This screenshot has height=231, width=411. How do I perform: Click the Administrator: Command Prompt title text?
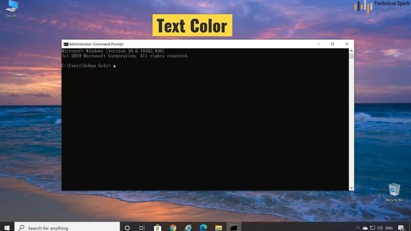96,44
